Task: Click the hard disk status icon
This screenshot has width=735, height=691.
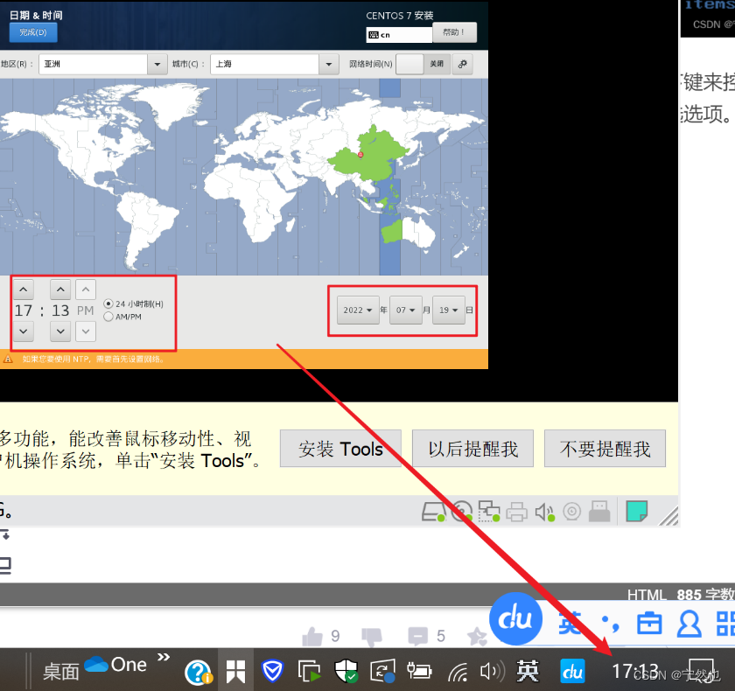Action: [x=432, y=512]
